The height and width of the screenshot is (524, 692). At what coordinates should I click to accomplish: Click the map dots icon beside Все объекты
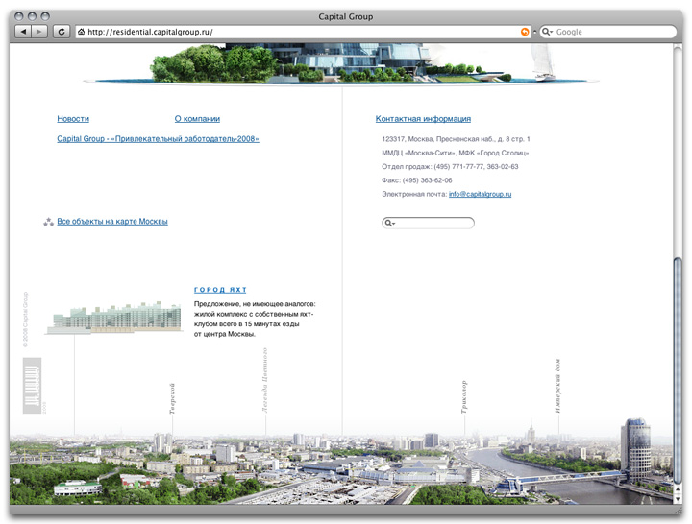(x=48, y=222)
